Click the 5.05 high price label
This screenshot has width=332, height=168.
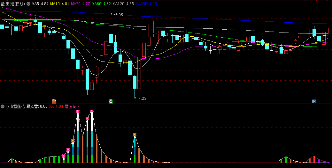pyautogui.click(x=119, y=15)
